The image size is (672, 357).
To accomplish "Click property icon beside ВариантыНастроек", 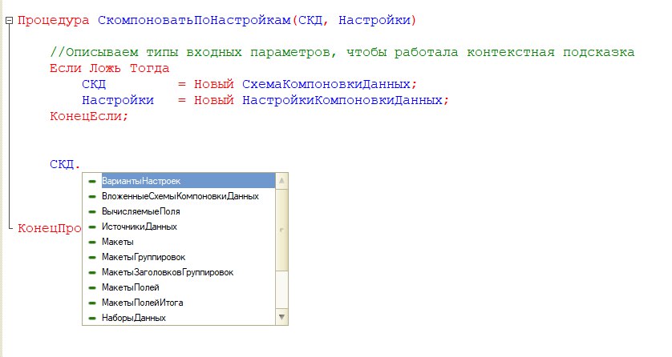I will pos(91,181).
